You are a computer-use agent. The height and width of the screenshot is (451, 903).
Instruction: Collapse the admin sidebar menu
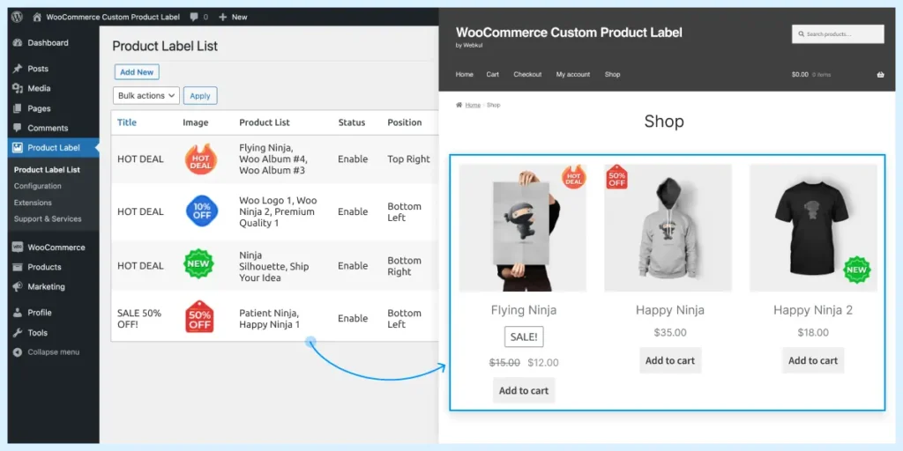coord(53,352)
